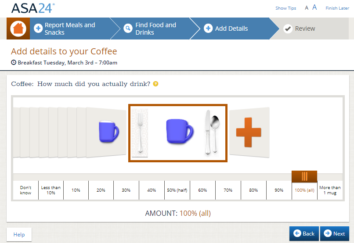This screenshot has height=243, width=354.
Task: Jump to the Review step
Action: [305, 29]
